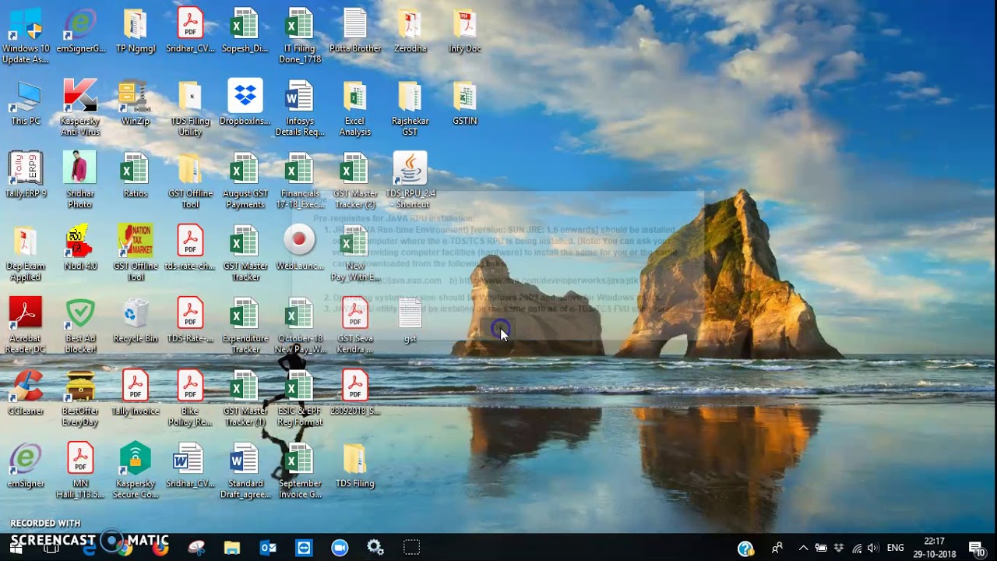Open Infosys Details Req... Word document
The height and width of the screenshot is (561, 997).
click(299, 108)
